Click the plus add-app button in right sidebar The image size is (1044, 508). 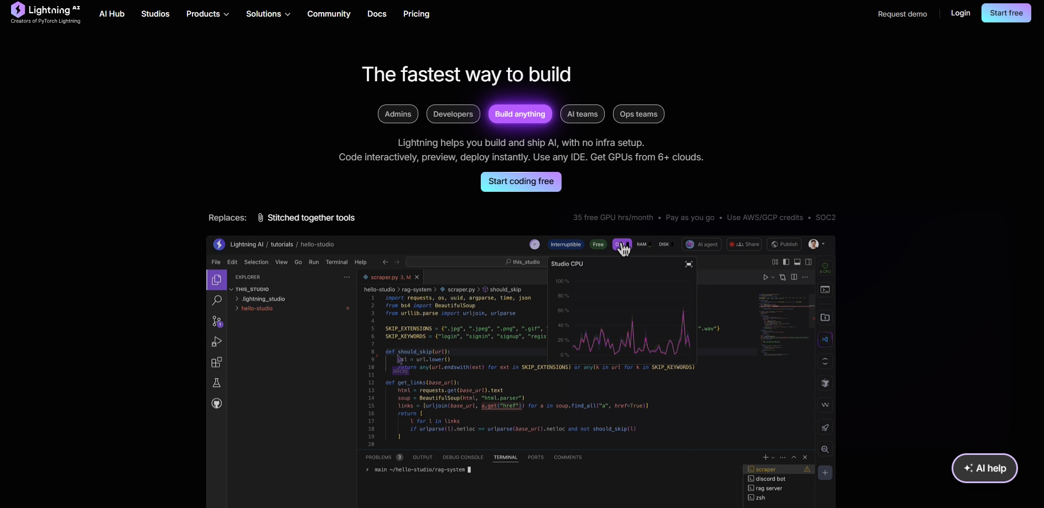point(825,473)
